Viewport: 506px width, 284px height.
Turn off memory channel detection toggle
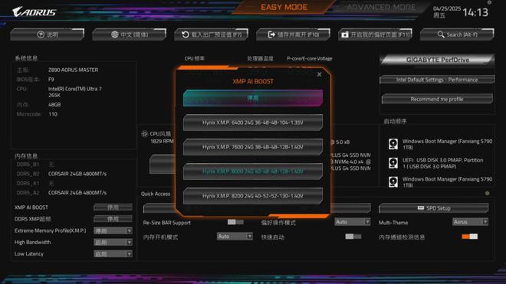469,237
